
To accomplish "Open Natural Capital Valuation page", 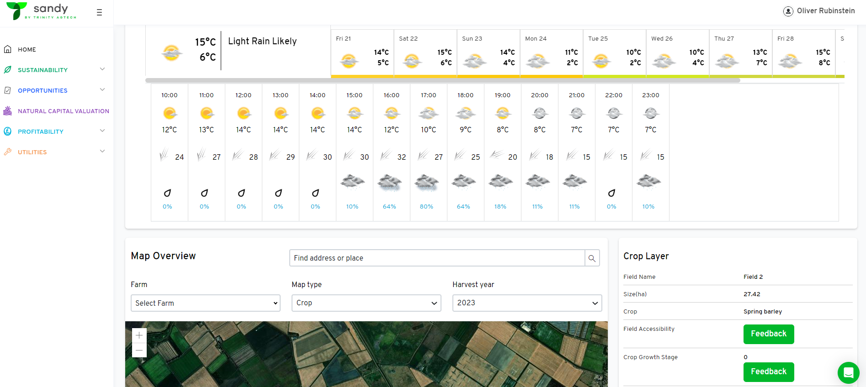I will pyautogui.click(x=64, y=111).
